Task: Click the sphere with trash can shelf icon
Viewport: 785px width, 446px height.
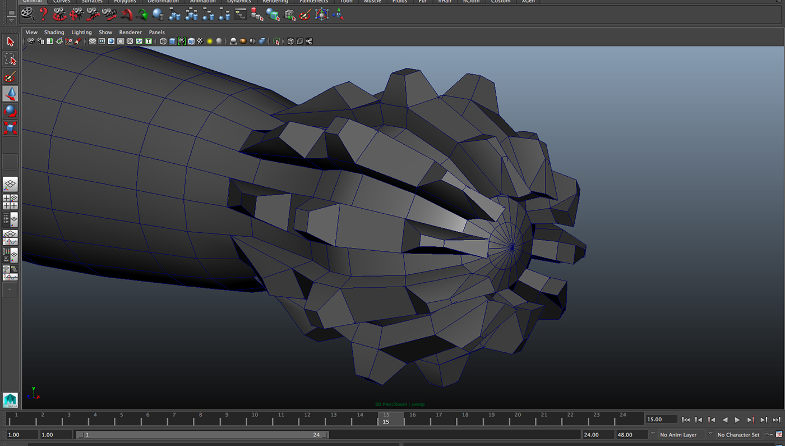Action: [159, 15]
